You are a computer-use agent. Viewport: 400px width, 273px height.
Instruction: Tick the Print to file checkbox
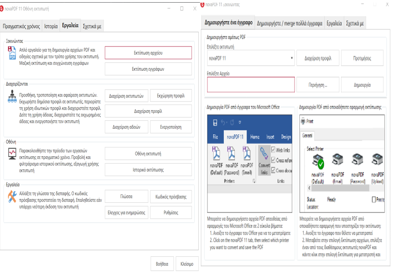374,199
